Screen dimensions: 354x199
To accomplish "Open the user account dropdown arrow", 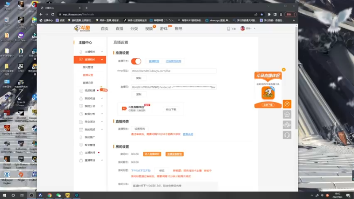I will point(255,28).
